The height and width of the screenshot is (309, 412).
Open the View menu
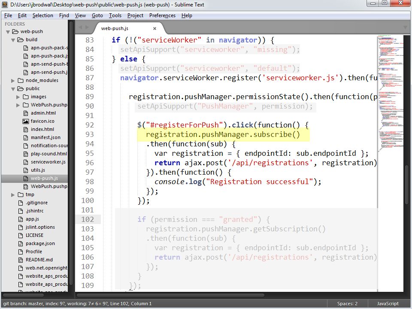pyautogui.click(x=80, y=15)
